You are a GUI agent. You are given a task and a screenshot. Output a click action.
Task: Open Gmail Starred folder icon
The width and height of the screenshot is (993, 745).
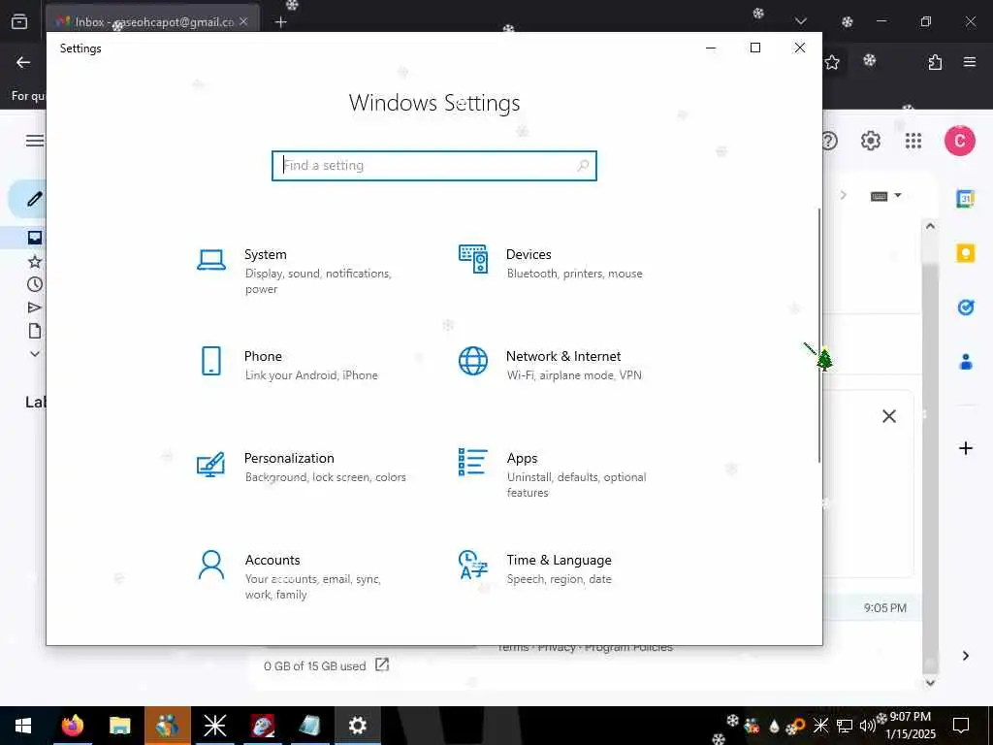point(35,261)
